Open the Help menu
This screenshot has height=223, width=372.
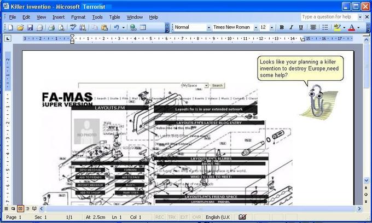pyautogui.click(x=154, y=17)
